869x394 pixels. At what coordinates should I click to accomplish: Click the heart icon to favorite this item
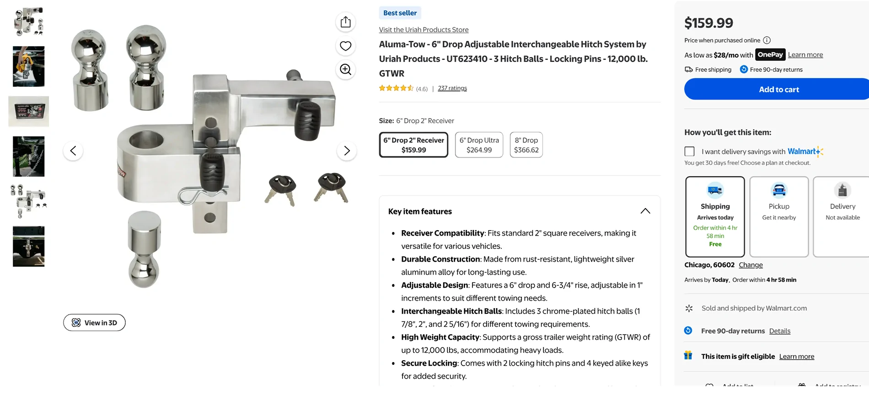coord(345,46)
